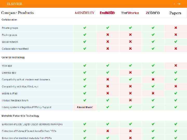Click EndNote cross for PubmedIDs extraction
Image resolution: width=187 pixels, height=140 pixels.
tap(108, 131)
